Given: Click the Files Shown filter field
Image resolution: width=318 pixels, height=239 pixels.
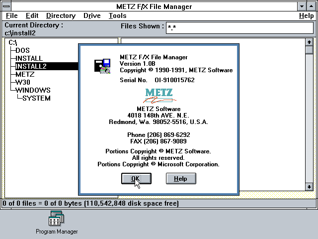Looking at the screenshot, I should [x=239, y=28].
